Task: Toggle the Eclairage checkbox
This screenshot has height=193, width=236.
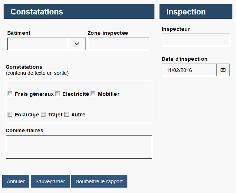Action: point(10,115)
